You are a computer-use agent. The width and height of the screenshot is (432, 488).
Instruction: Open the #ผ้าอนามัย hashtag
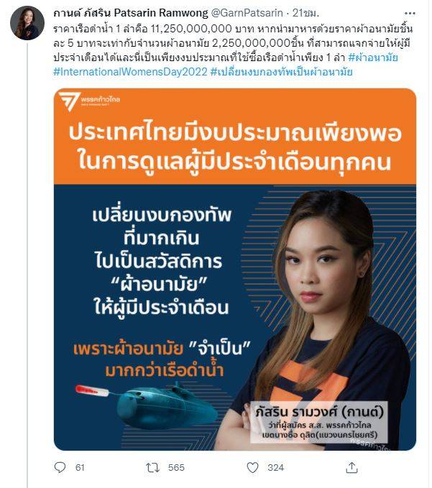pyautogui.click(x=373, y=57)
